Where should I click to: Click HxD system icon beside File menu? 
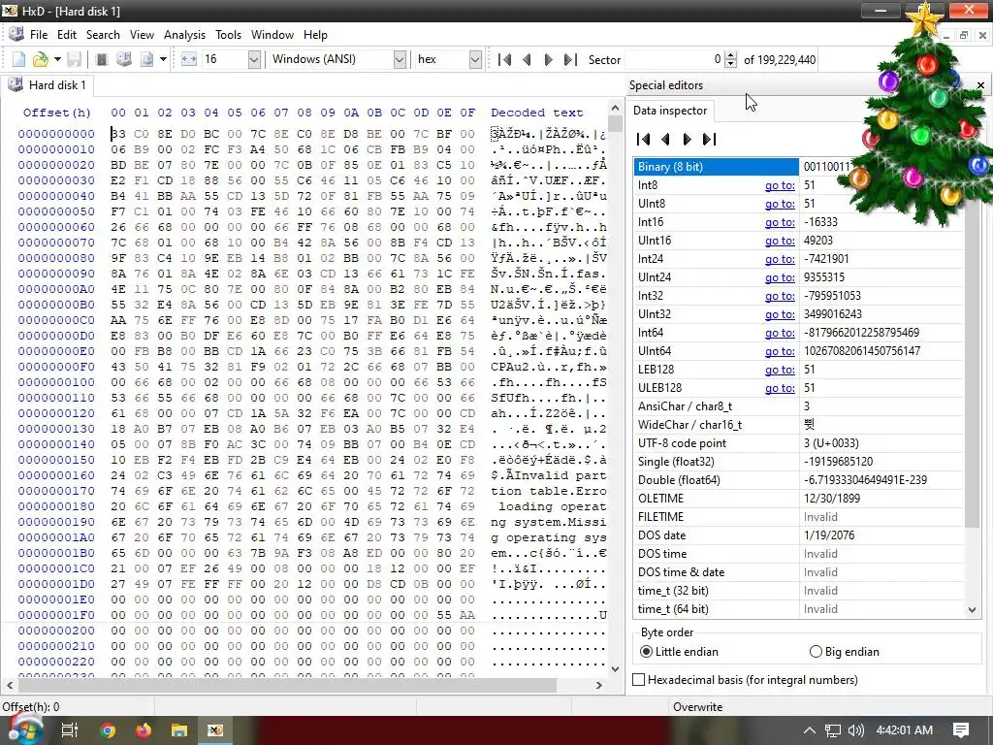tap(16, 34)
